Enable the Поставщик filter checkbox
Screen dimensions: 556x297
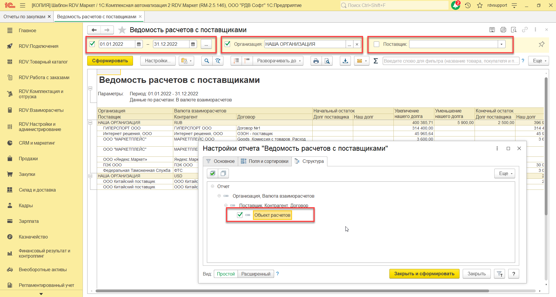pyautogui.click(x=376, y=44)
